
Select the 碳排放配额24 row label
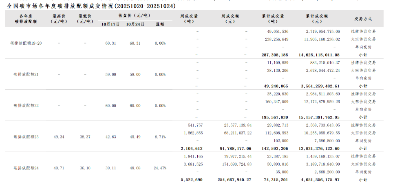tap(26, 168)
